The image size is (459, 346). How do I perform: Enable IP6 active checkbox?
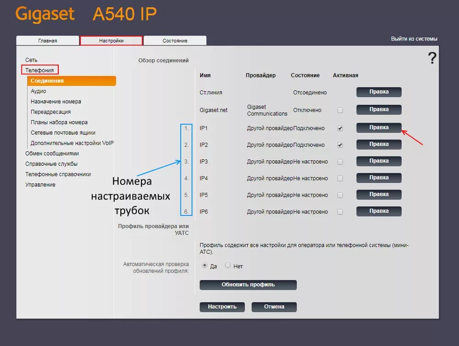(x=340, y=212)
